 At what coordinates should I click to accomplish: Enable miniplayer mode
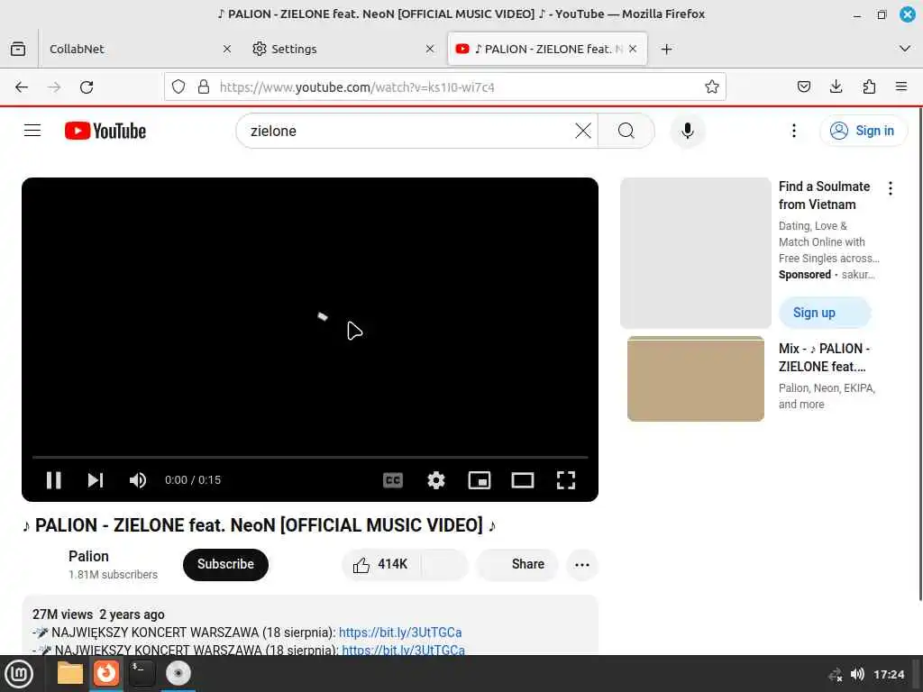[480, 480]
